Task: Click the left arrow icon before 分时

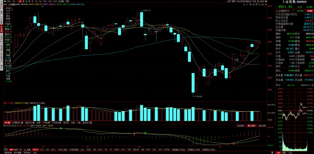Action: (5, 1)
